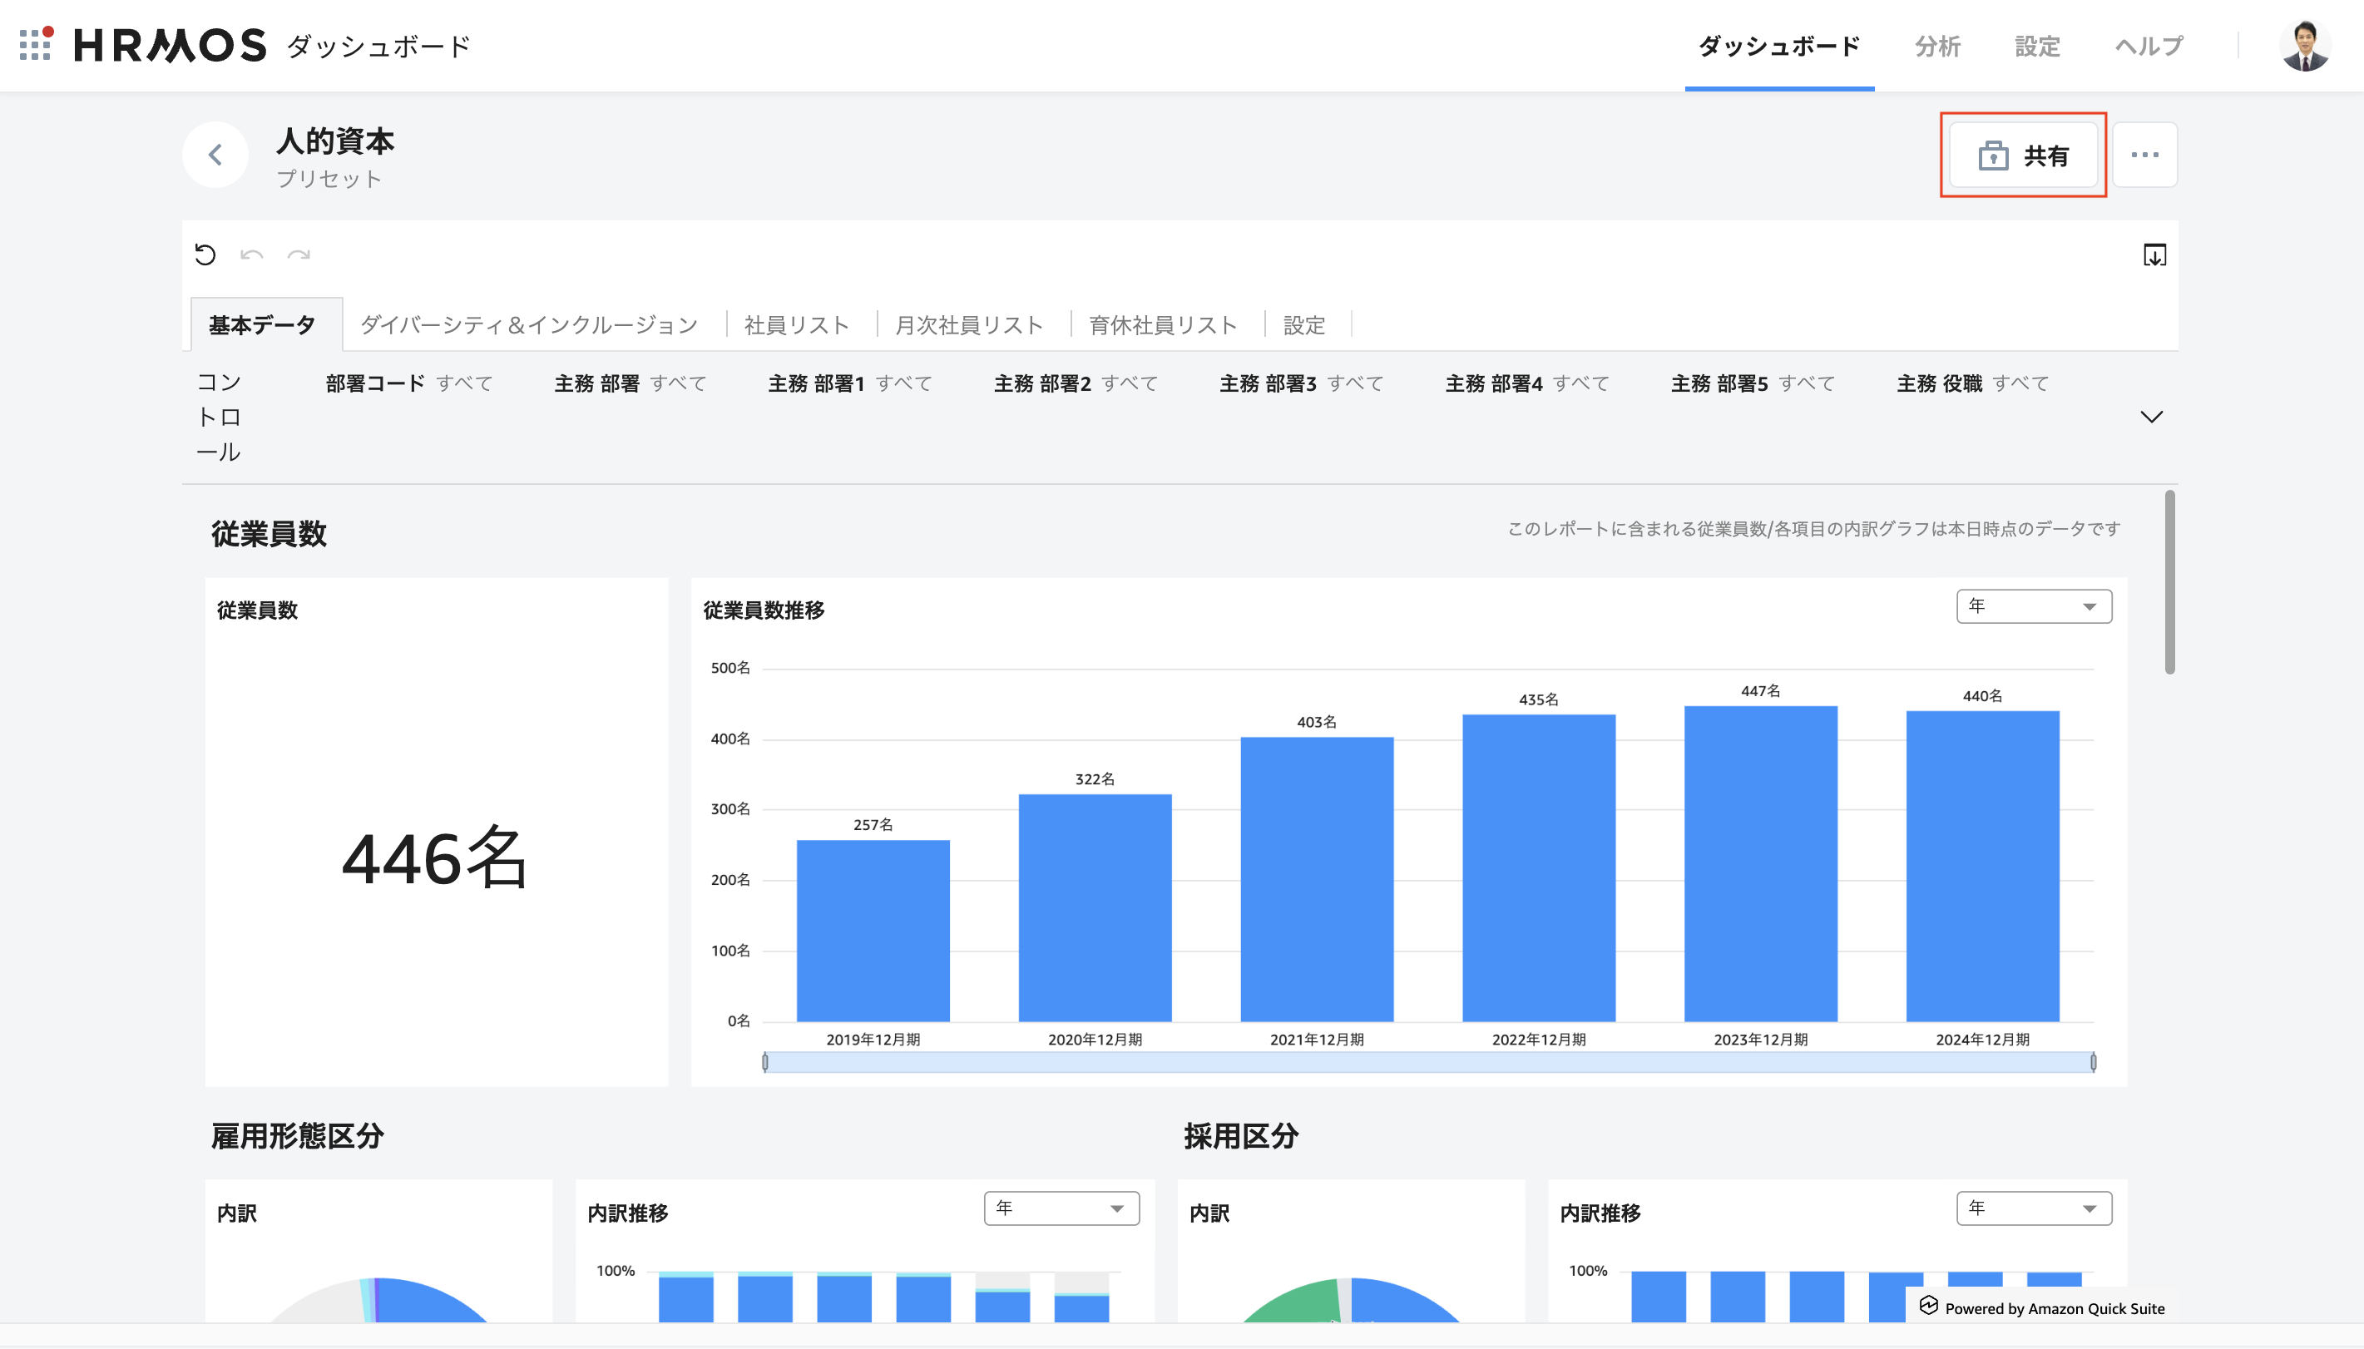Open 年 dropdown in 採用区分 内訳推移
Screen dimensions: 2364x1349
click(2033, 1208)
